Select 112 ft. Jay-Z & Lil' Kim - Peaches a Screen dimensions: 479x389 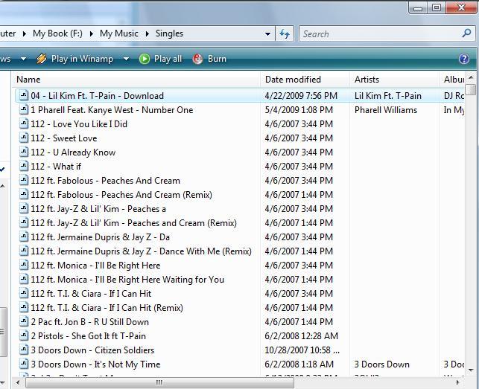[98, 209]
